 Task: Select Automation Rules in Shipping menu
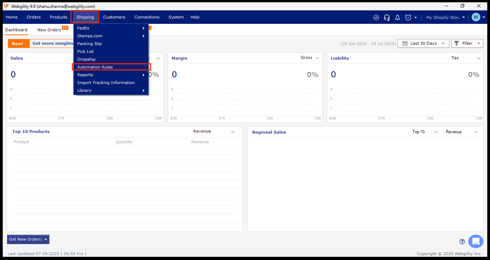(x=95, y=67)
